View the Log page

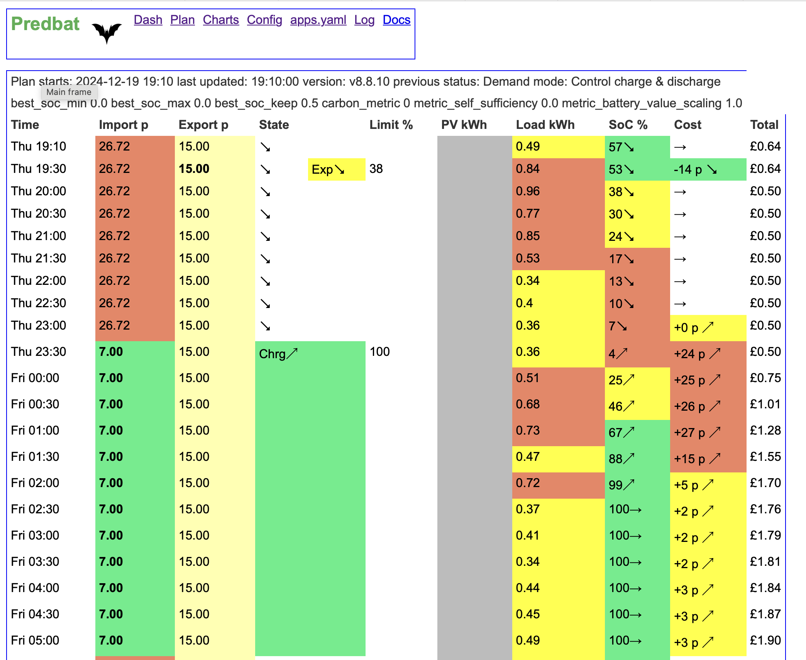pos(364,20)
